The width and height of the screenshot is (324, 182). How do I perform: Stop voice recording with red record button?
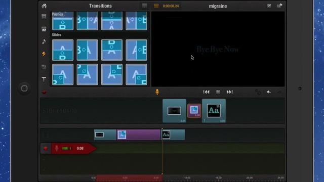pyautogui.click(x=46, y=148)
